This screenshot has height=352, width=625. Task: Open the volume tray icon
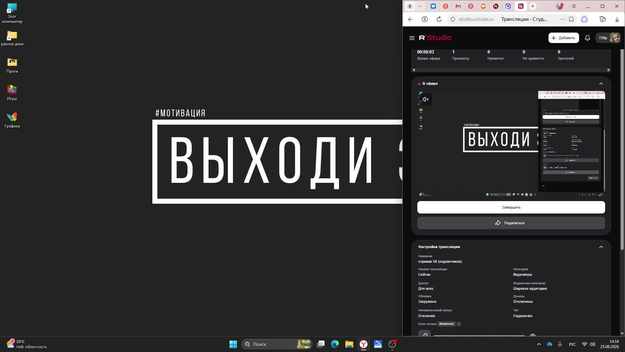tap(592, 344)
